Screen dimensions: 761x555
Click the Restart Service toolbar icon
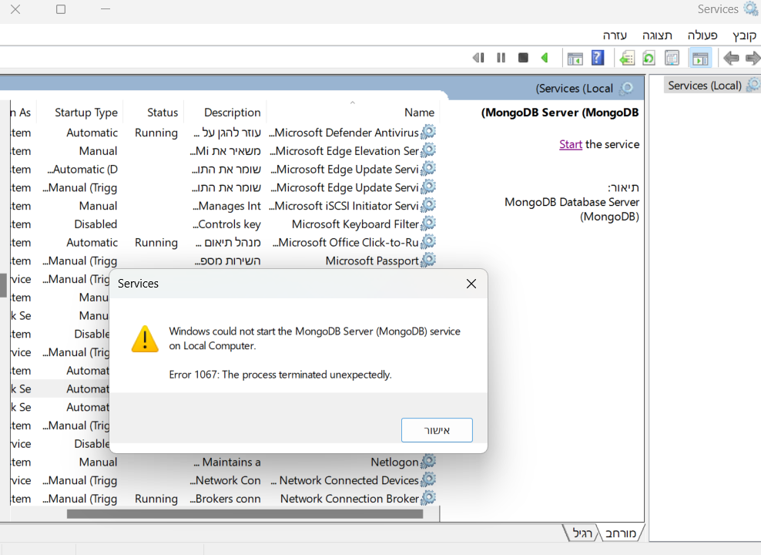pos(478,58)
